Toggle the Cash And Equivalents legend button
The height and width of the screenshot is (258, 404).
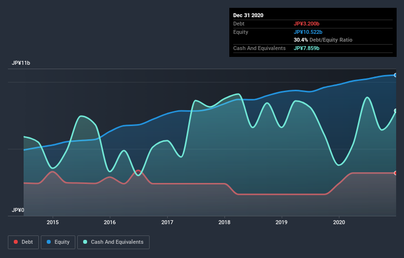coord(113,242)
